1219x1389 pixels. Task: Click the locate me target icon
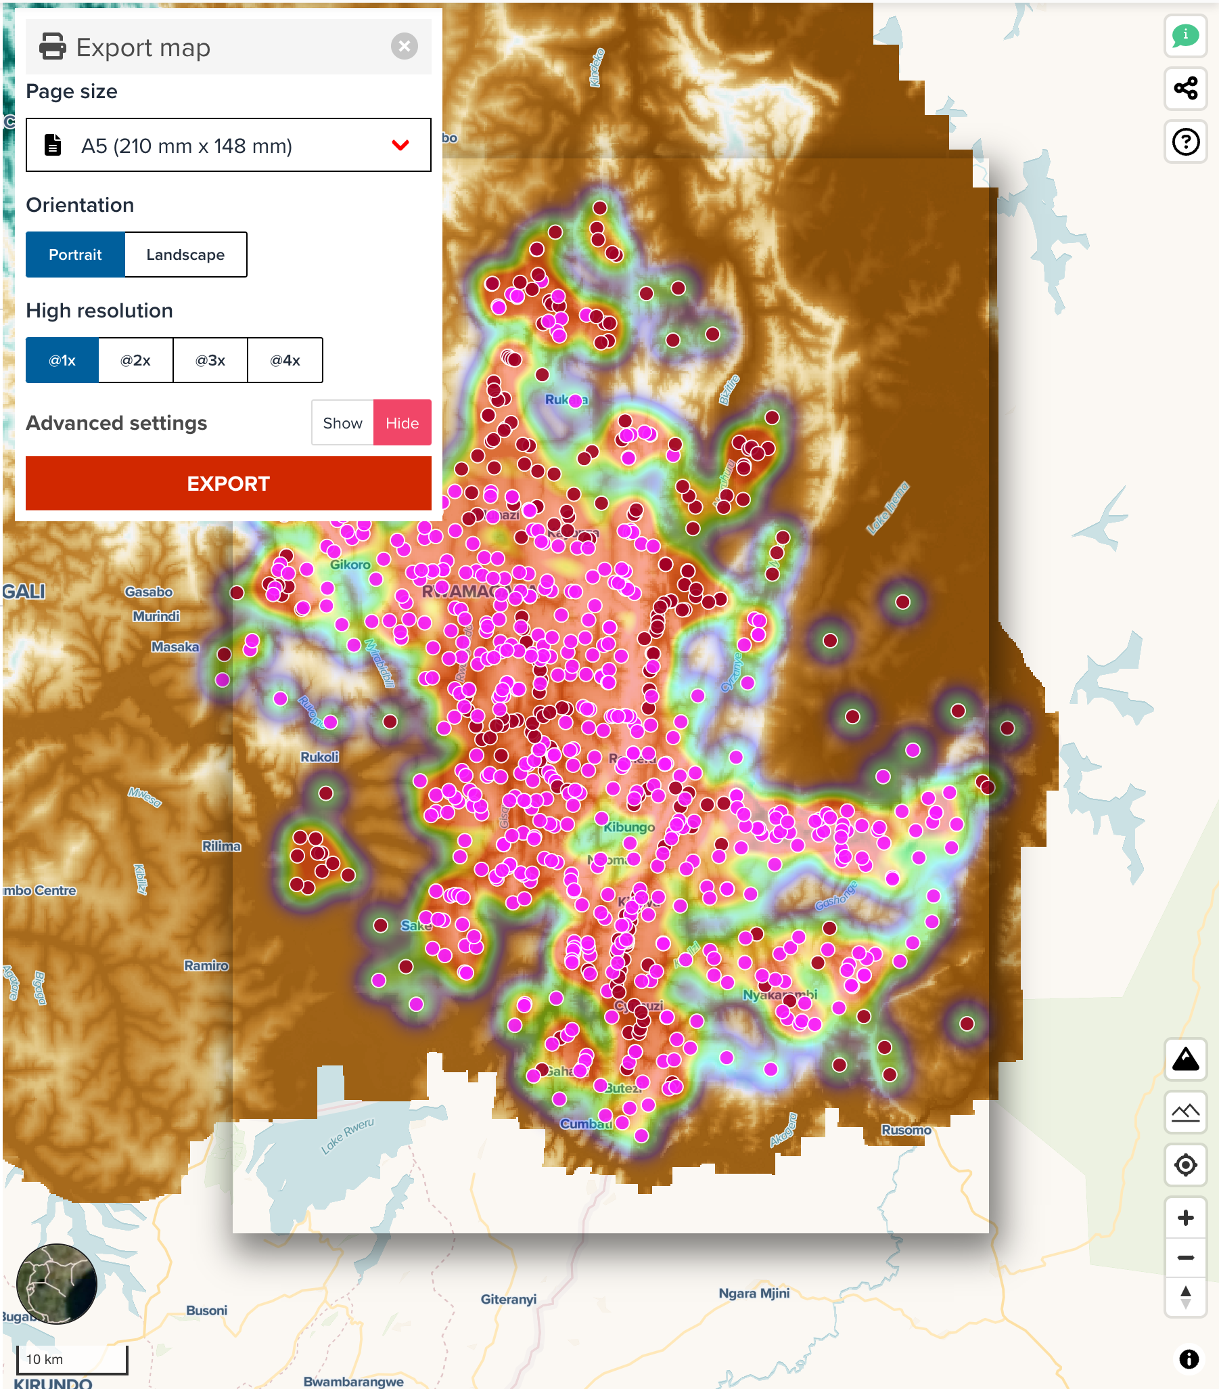point(1185,1165)
